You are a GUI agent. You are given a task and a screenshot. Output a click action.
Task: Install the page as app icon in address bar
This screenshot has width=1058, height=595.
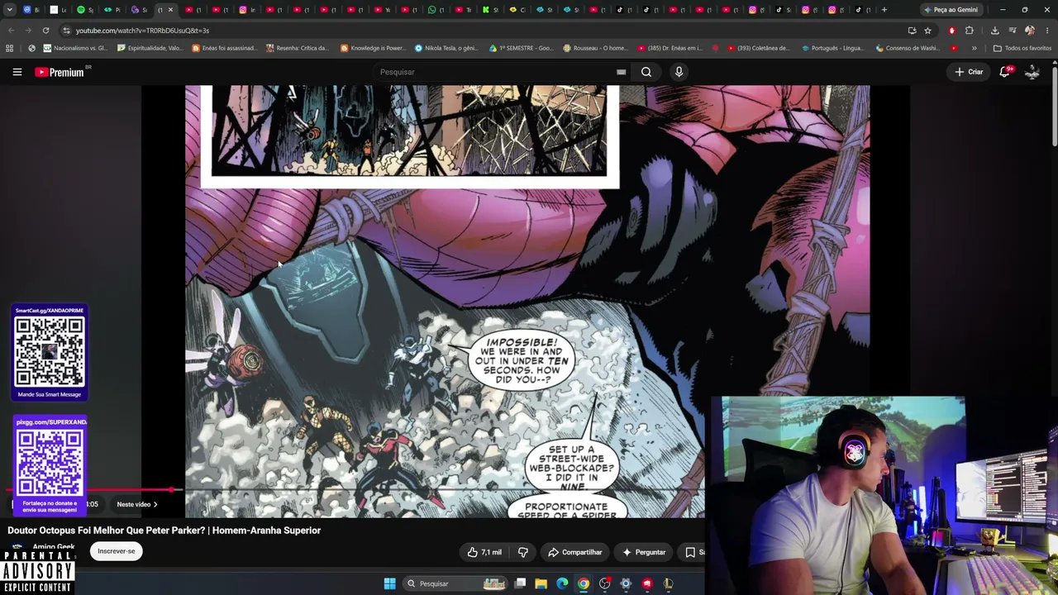pos(912,31)
